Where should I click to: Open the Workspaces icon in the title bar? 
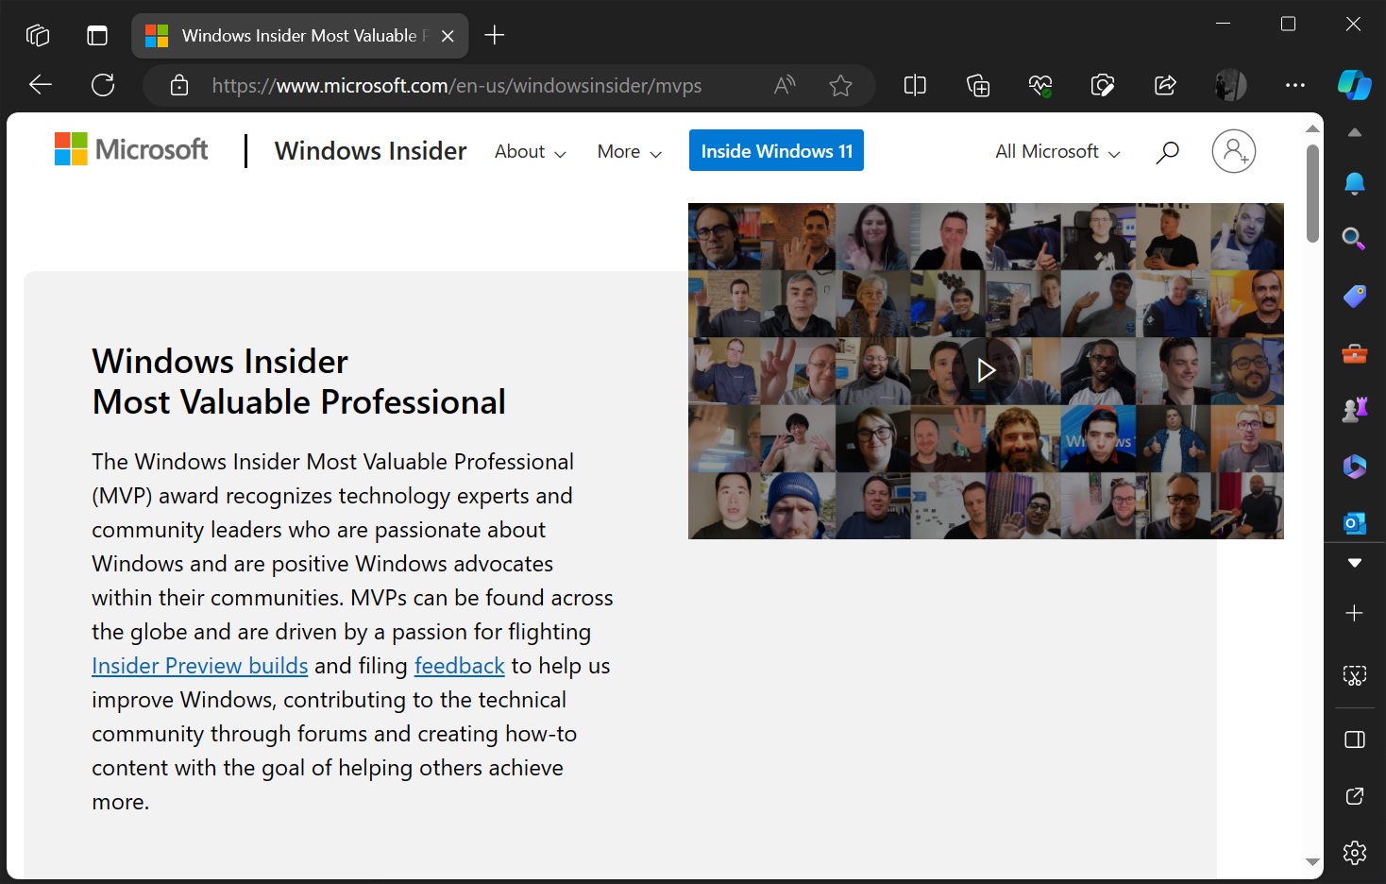[x=38, y=36]
